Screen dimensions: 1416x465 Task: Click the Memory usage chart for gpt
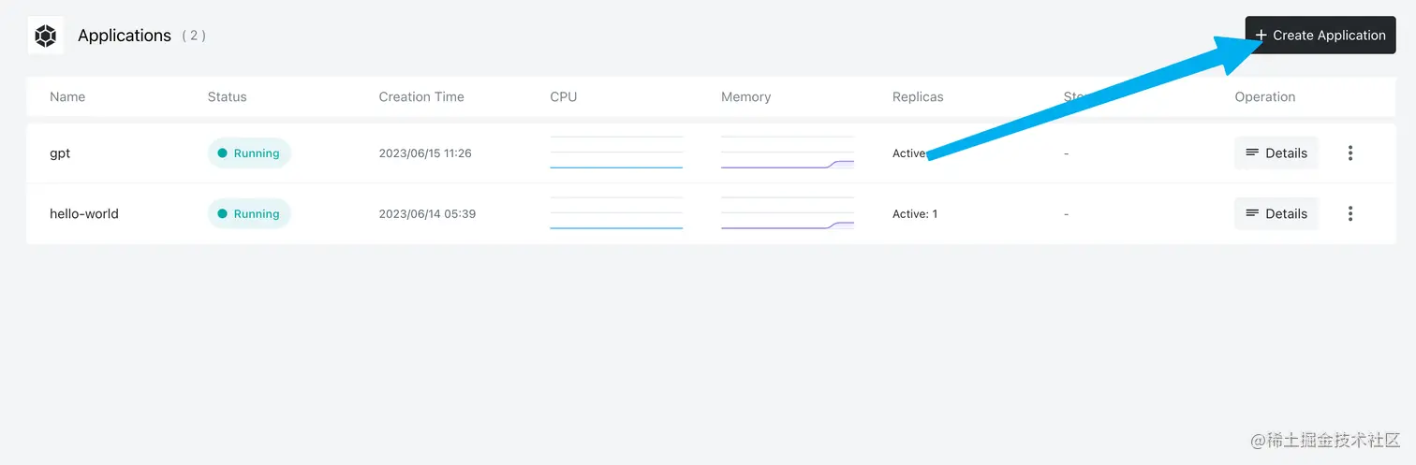click(788, 153)
